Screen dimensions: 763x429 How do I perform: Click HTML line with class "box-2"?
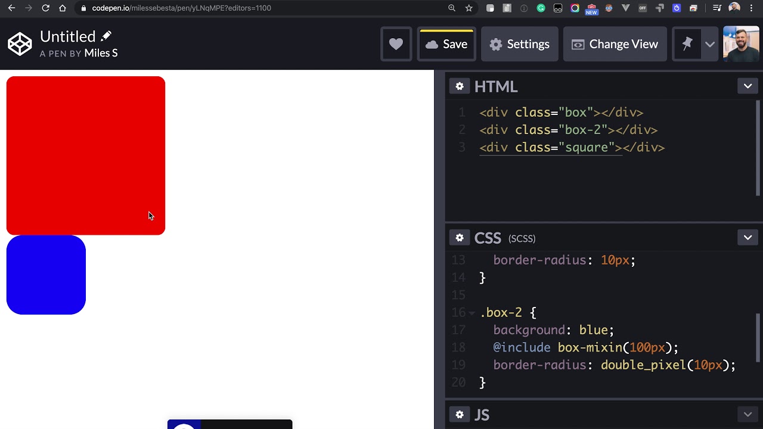pos(568,130)
